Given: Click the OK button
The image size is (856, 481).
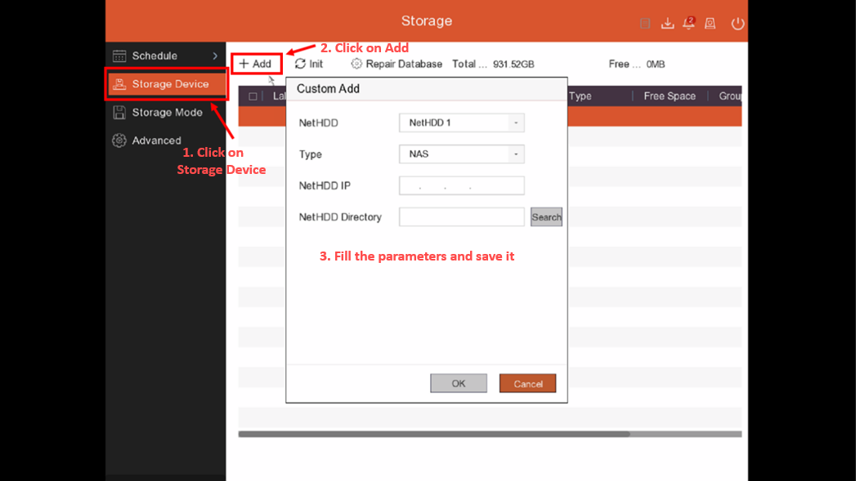Looking at the screenshot, I should coord(459,383).
